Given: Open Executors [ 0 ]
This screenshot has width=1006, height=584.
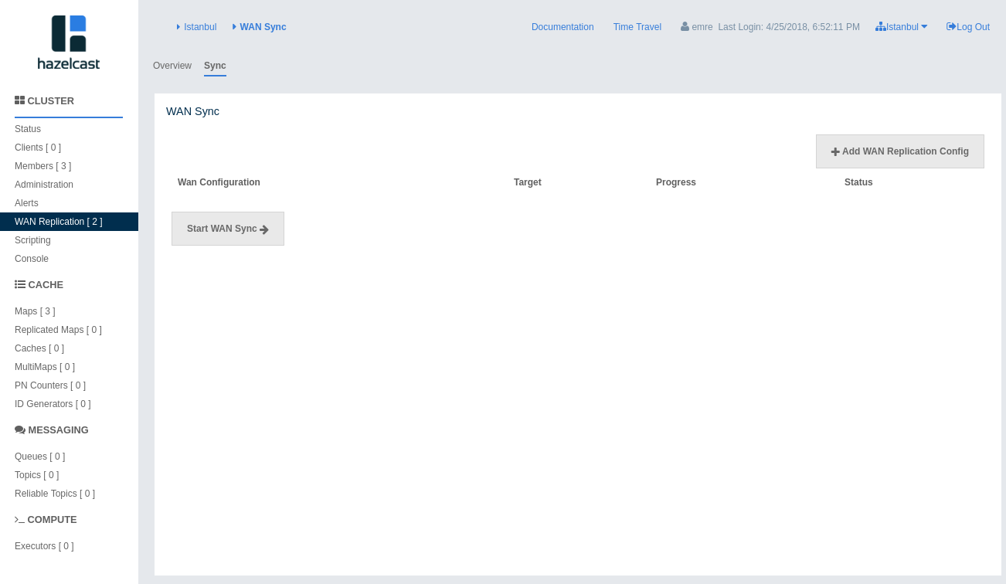Looking at the screenshot, I should pos(44,546).
